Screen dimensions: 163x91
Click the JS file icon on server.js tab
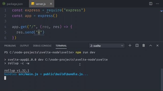[x=33, y=4]
